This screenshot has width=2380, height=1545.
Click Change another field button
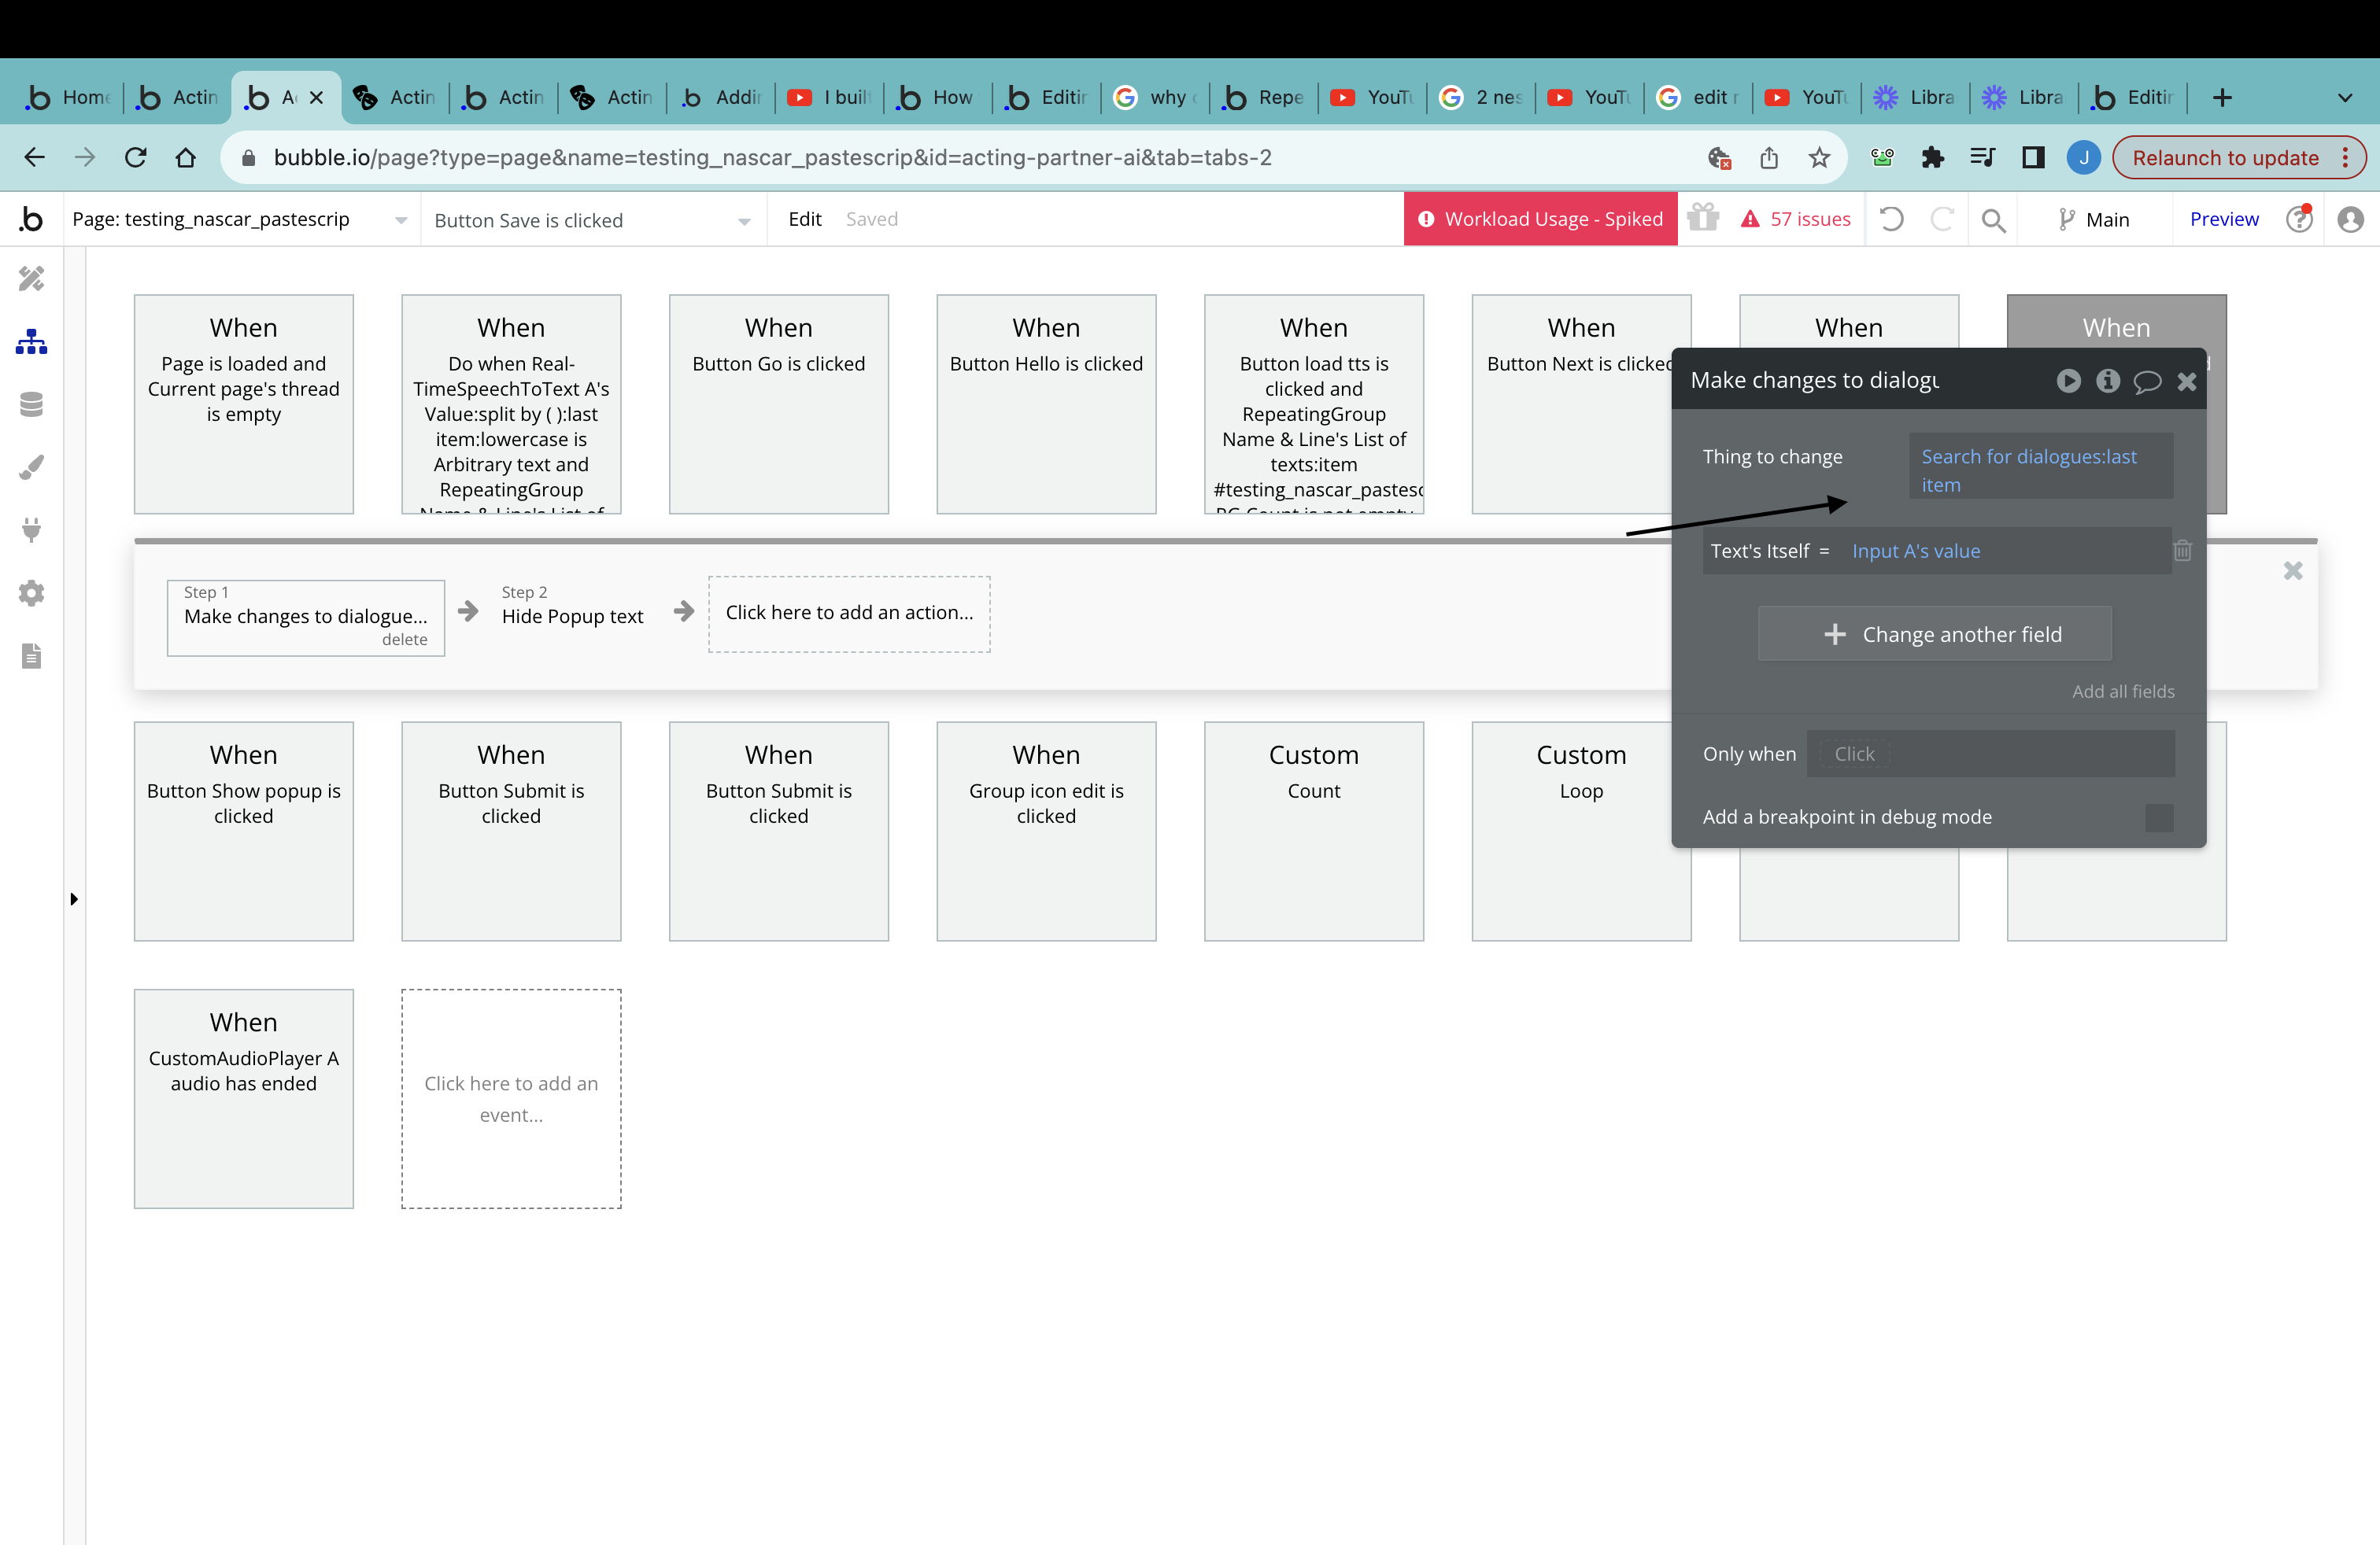click(1934, 635)
